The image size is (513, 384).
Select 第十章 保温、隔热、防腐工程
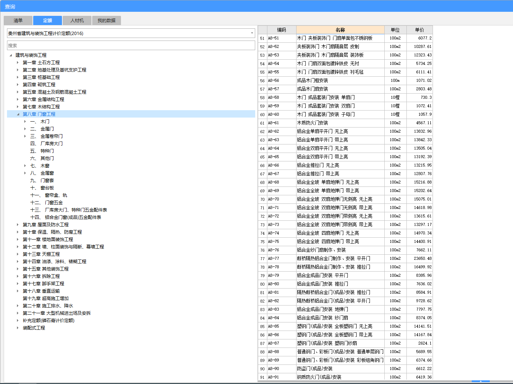click(52, 232)
